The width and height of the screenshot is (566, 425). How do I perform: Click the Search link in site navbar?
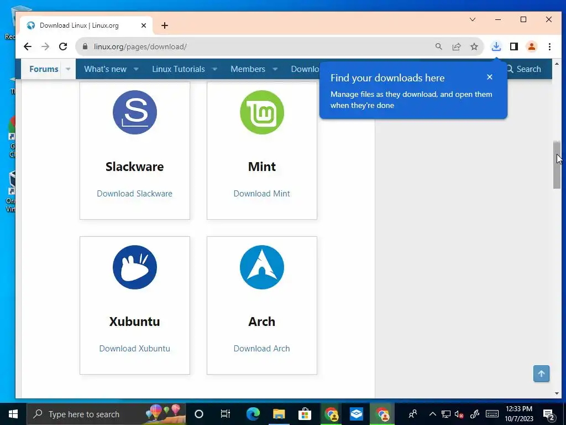524,69
